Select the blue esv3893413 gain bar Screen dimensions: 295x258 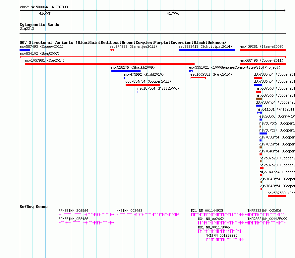click(x=207, y=50)
